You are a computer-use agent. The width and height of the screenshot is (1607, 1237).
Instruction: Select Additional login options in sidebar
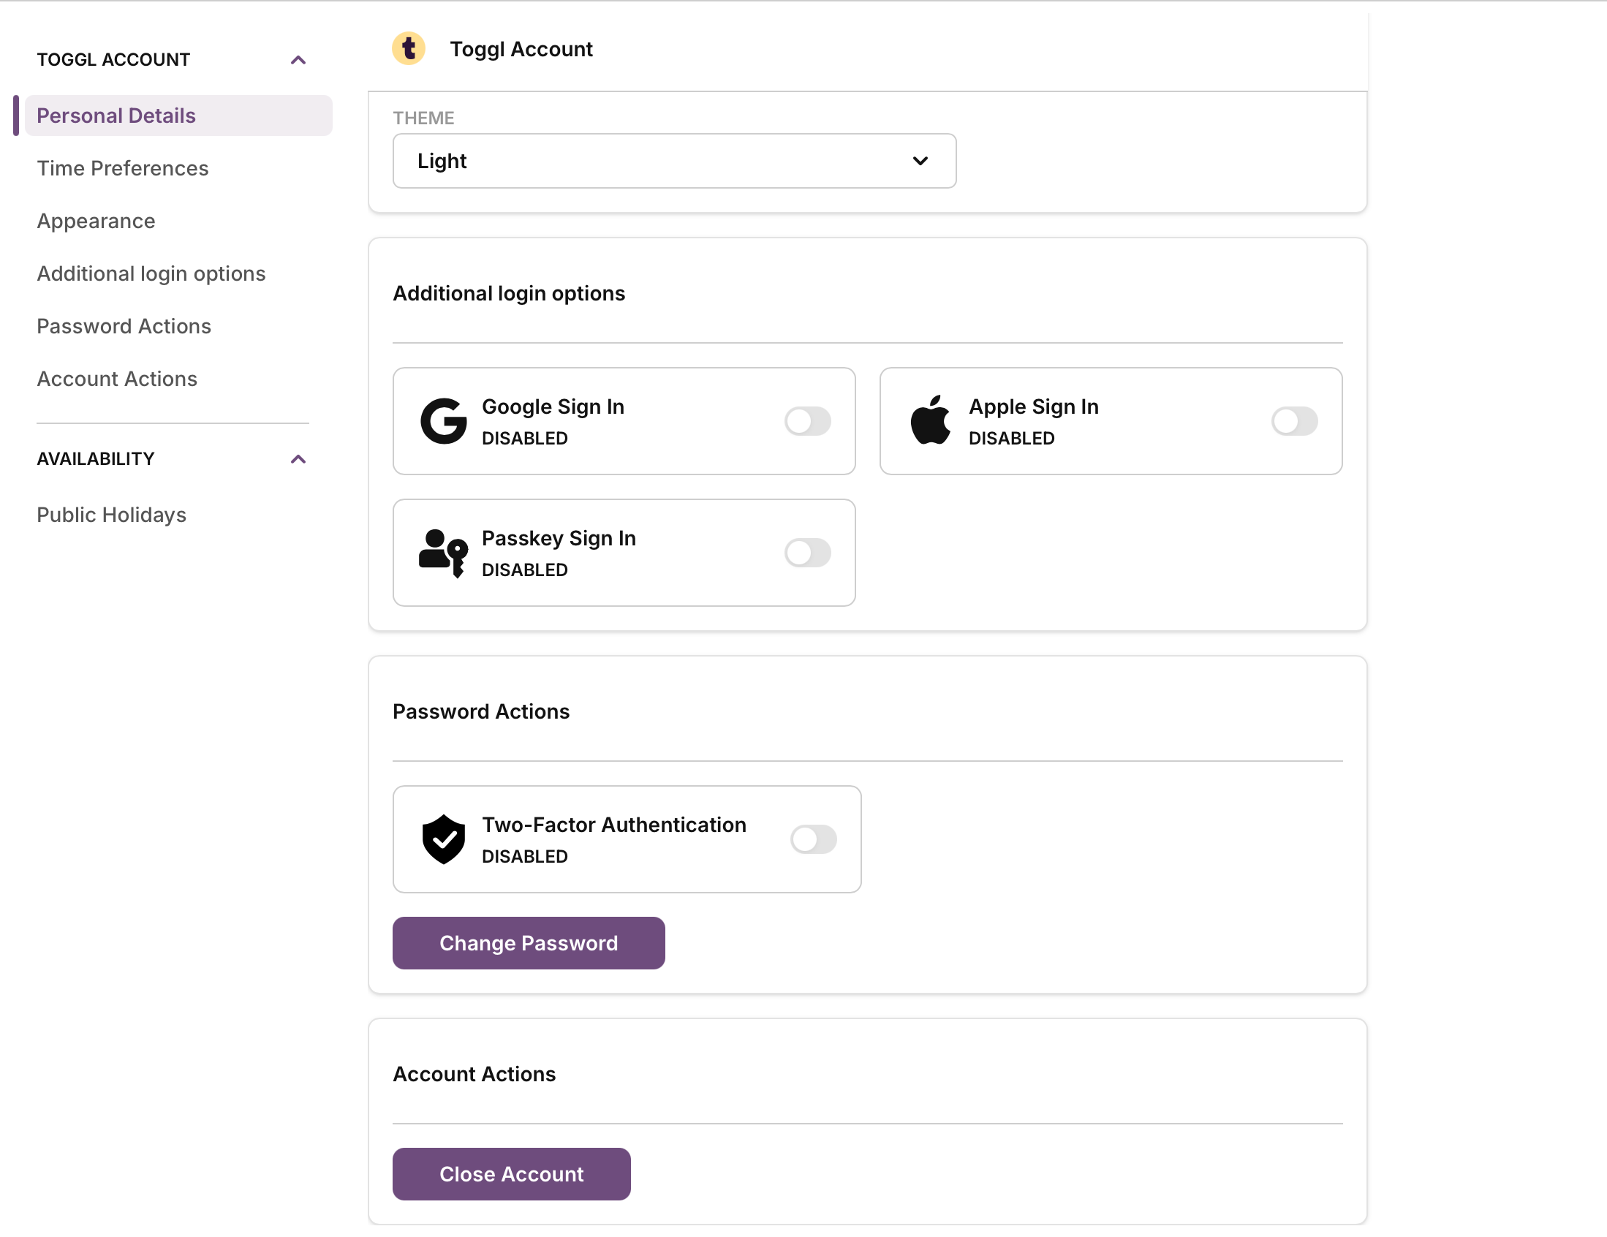[x=151, y=273]
